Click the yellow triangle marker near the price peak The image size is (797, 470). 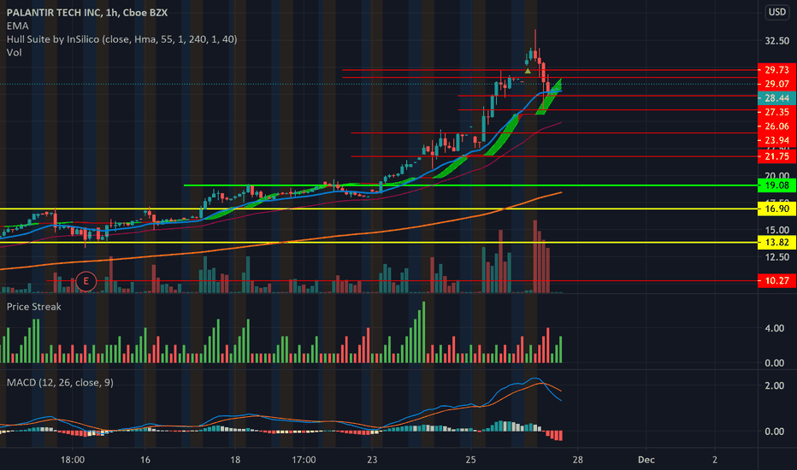click(x=528, y=71)
